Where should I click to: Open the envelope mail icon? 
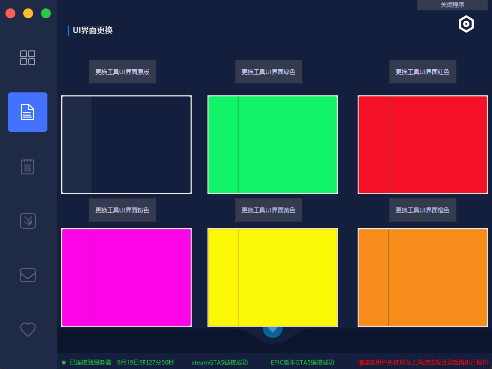[28, 275]
